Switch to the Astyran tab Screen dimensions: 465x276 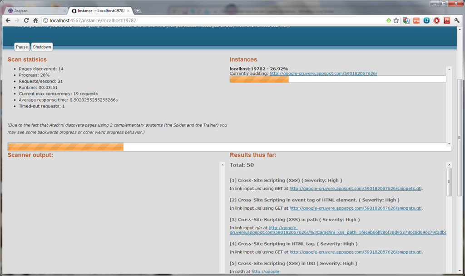click(35, 11)
